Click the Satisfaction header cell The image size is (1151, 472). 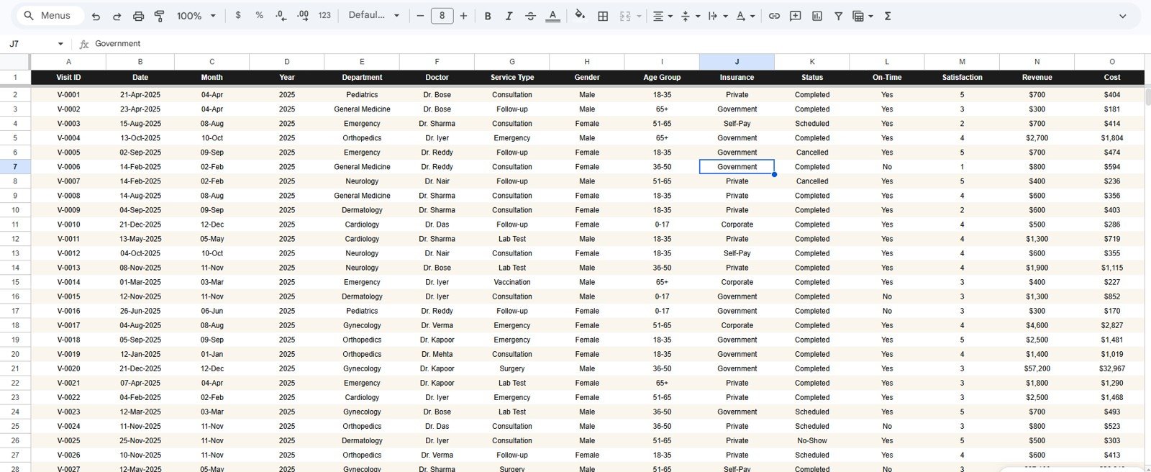coord(962,77)
